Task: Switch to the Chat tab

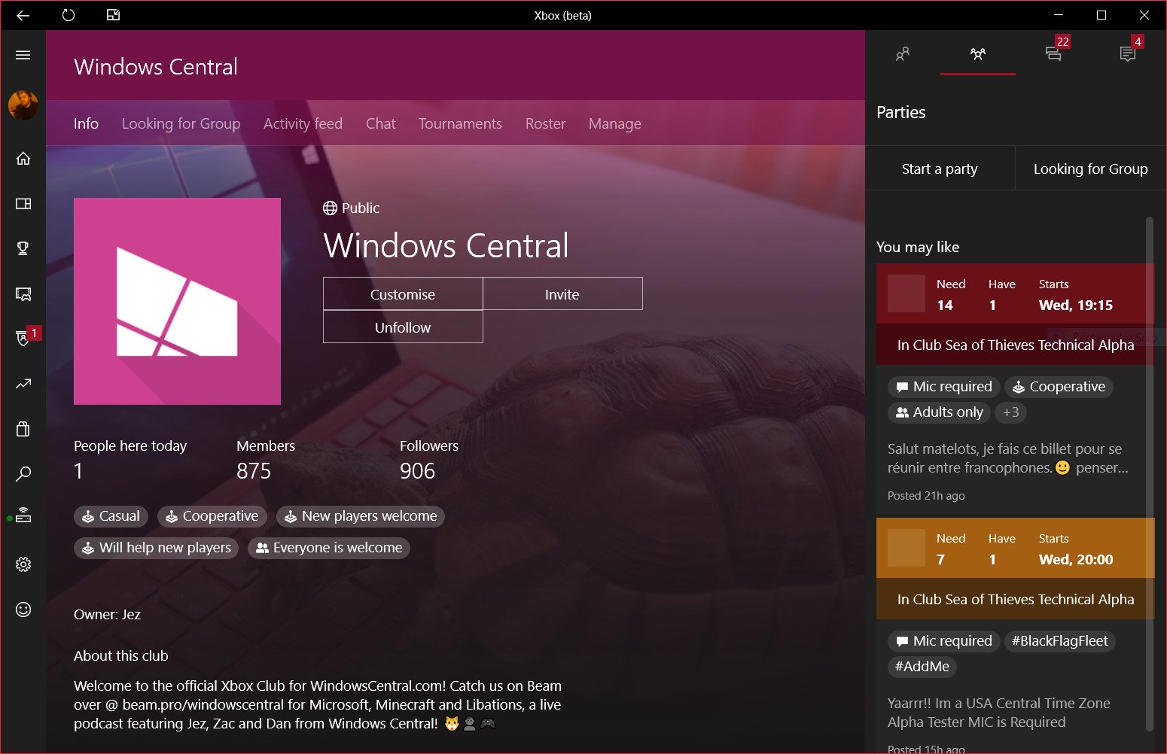Action: pyautogui.click(x=380, y=123)
